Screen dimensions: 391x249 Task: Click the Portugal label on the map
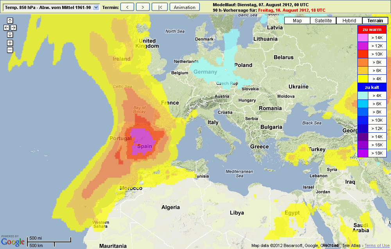(120, 138)
